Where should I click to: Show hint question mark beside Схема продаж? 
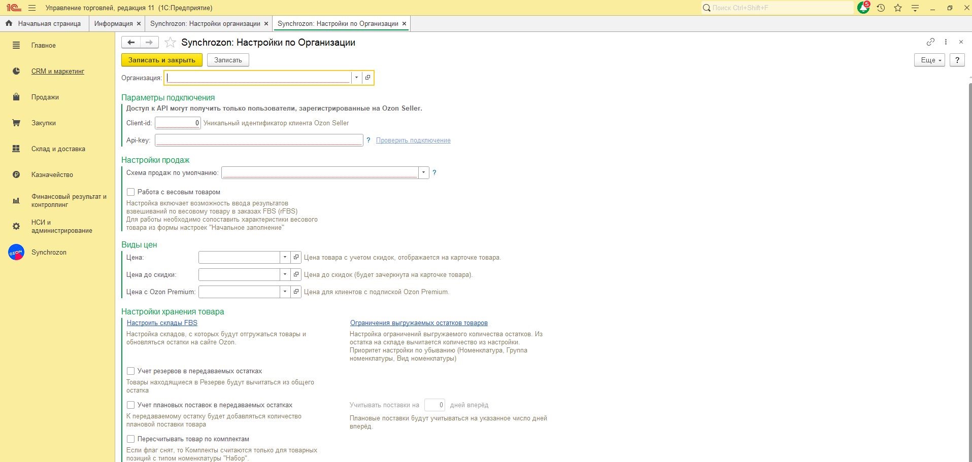pos(434,172)
